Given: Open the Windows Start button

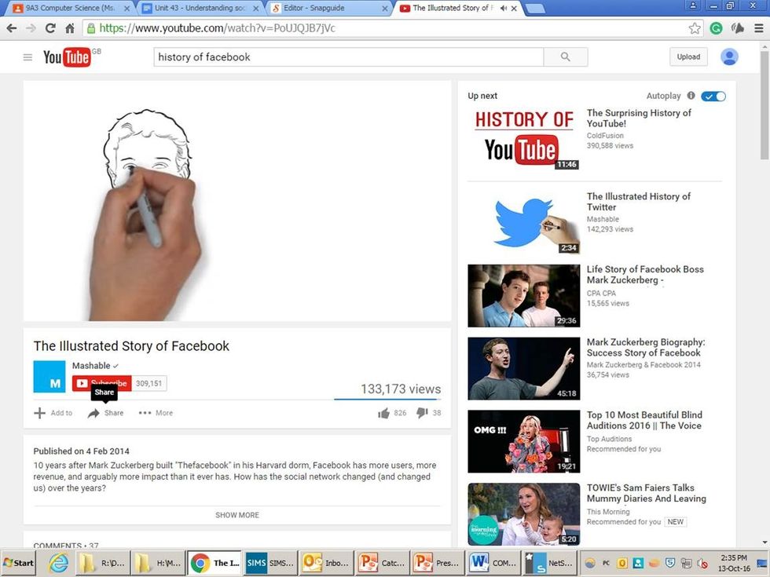Looking at the screenshot, I should pos(19,563).
